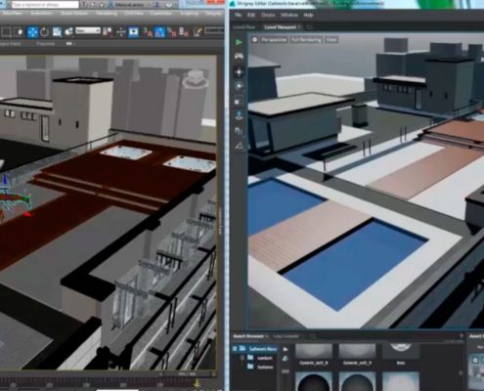This screenshot has width=484, height=391.
Task: Click the round viewport options icon beside Perspective
Action: pyautogui.click(x=255, y=39)
